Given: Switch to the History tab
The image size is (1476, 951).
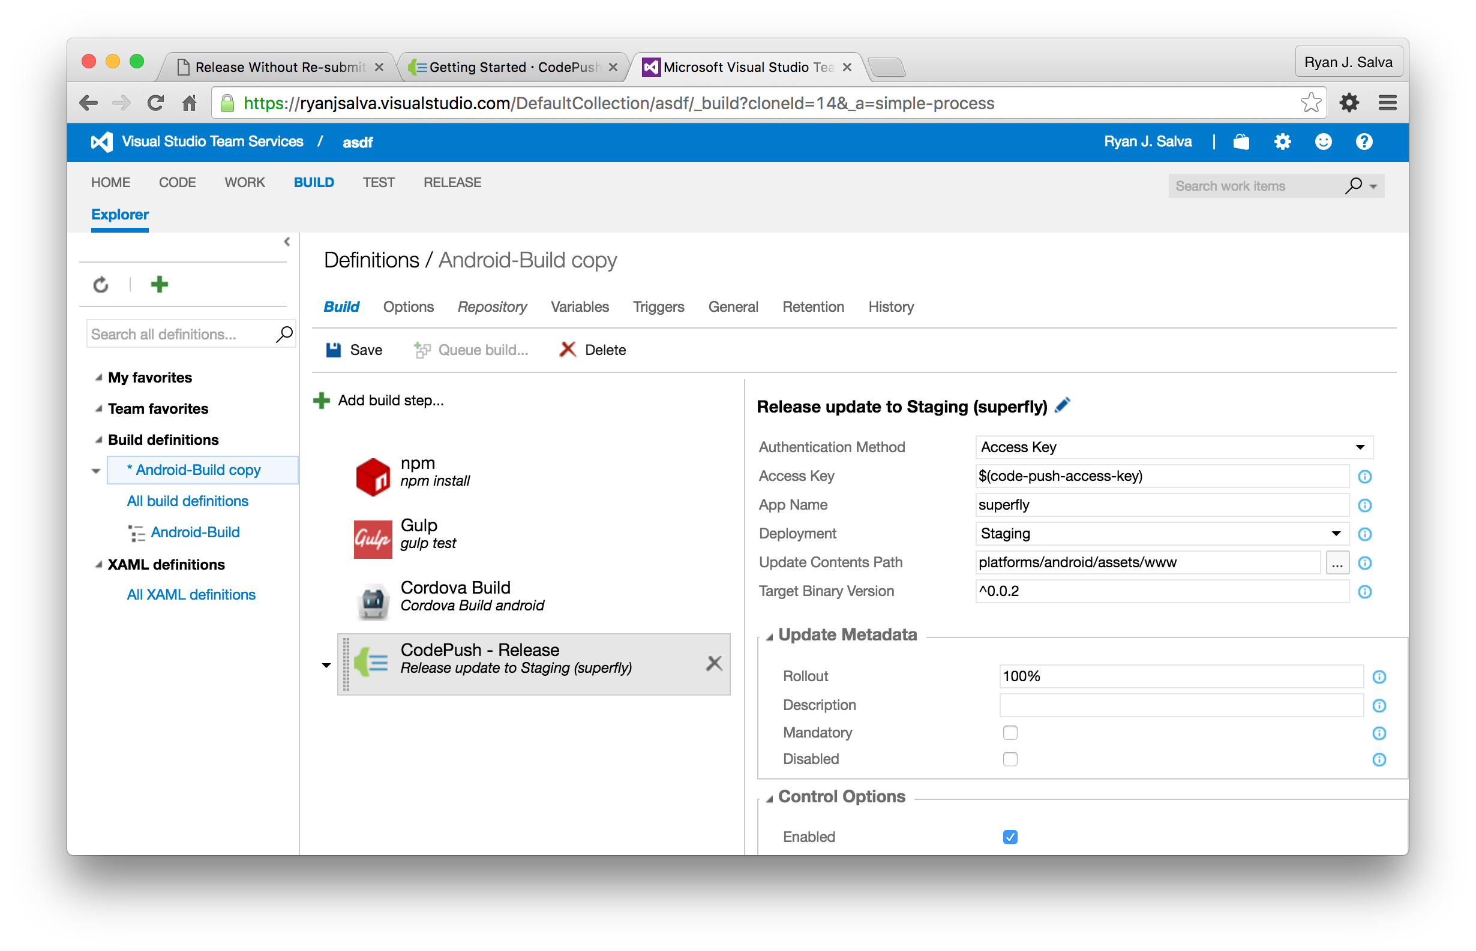Looking at the screenshot, I should pyautogui.click(x=890, y=307).
